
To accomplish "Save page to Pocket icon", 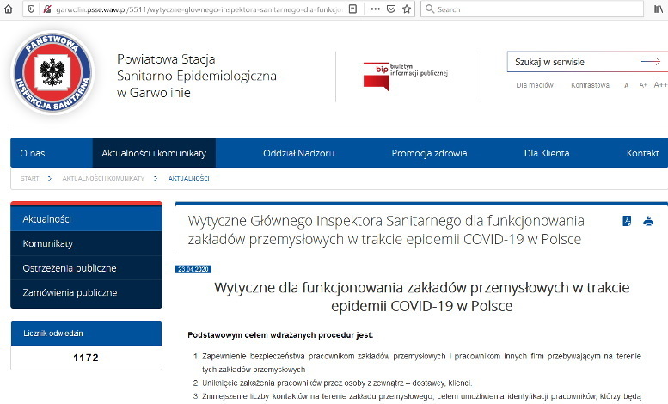I will pos(391,9).
